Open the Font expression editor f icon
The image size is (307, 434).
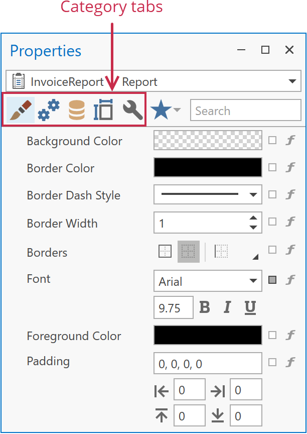(290, 281)
